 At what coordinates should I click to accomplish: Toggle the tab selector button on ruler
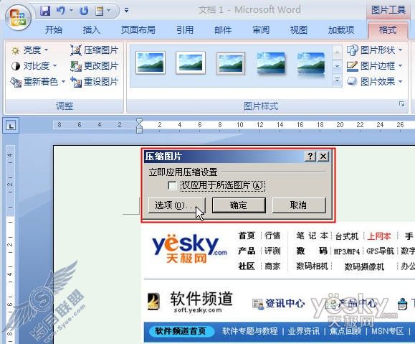(x=11, y=125)
